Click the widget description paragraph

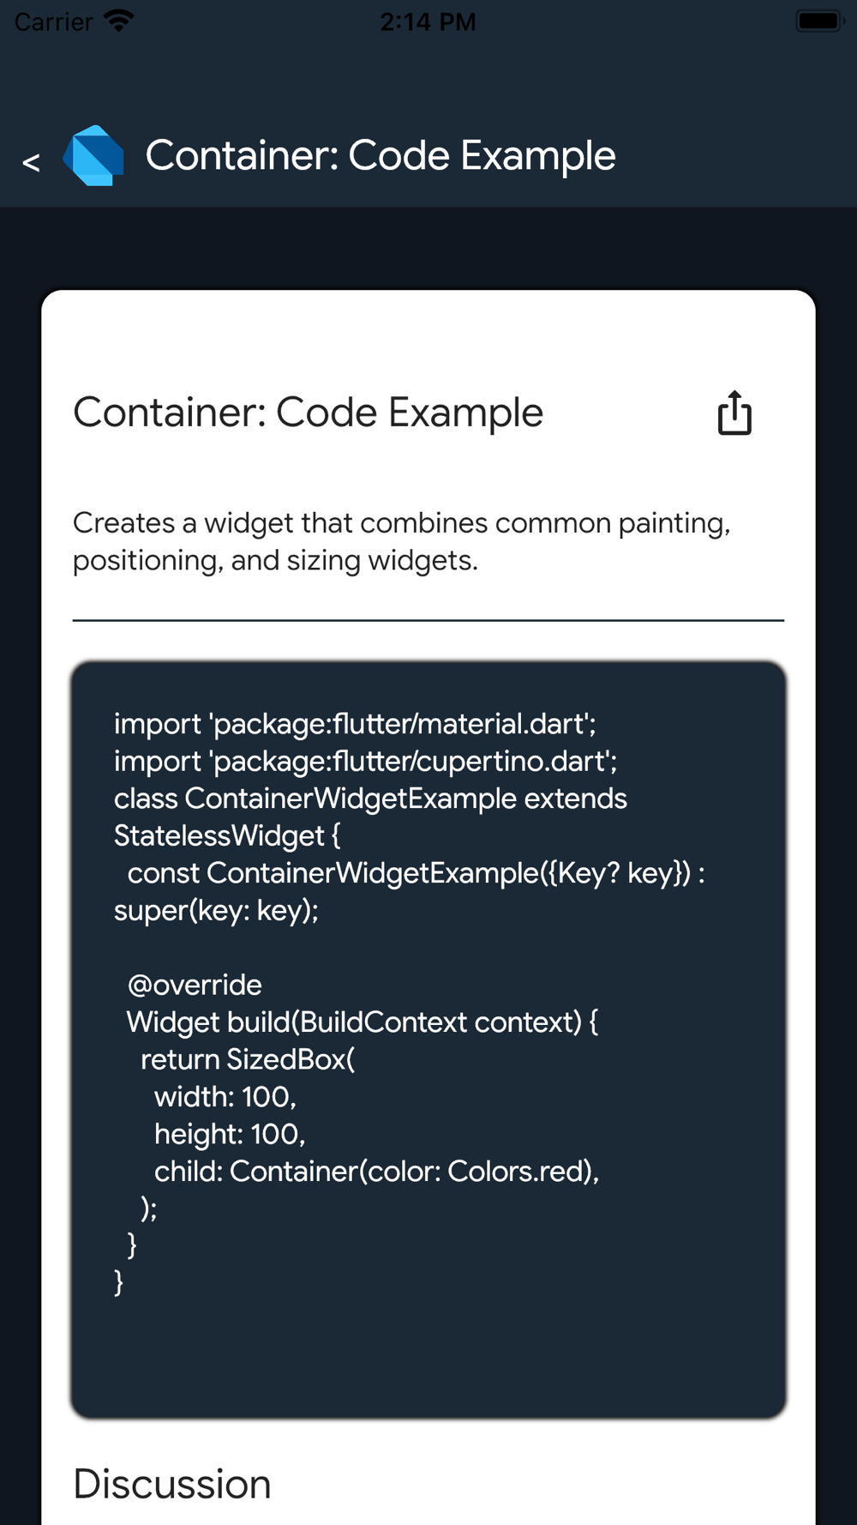[402, 541]
